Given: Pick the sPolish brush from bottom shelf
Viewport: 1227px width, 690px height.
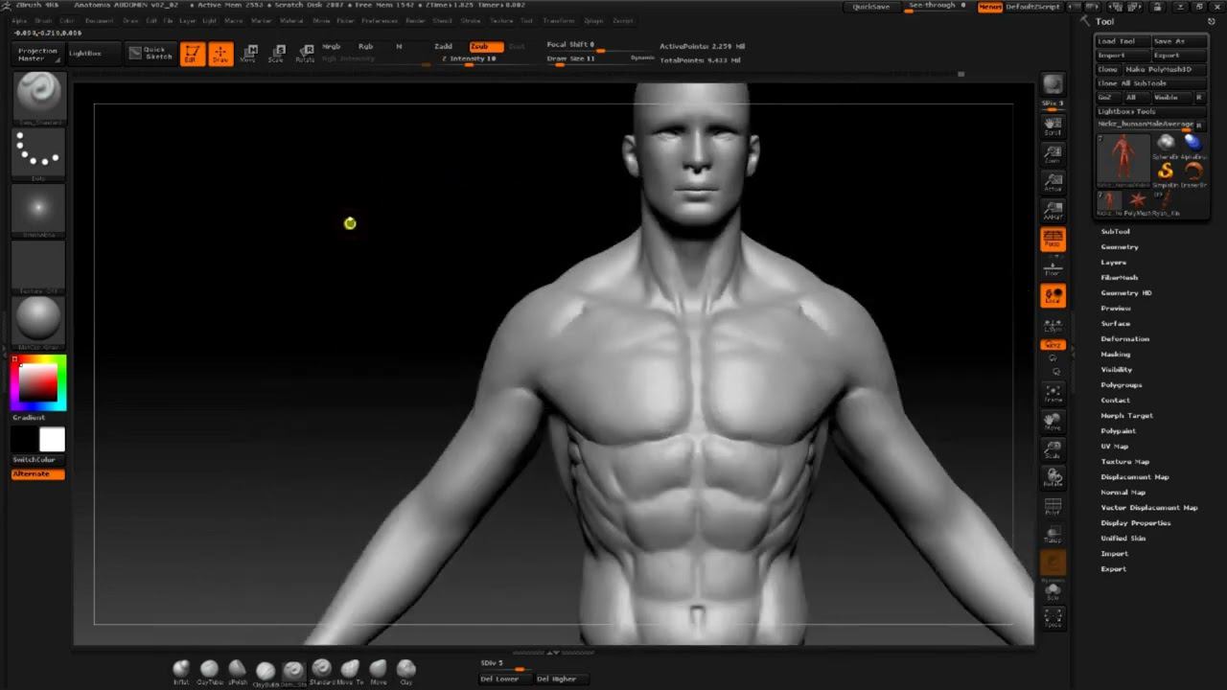Looking at the screenshot, I should click(x=237, y=669).
